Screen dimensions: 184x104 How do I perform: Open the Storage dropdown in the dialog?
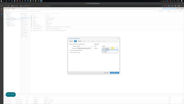[x=85, y=46]
